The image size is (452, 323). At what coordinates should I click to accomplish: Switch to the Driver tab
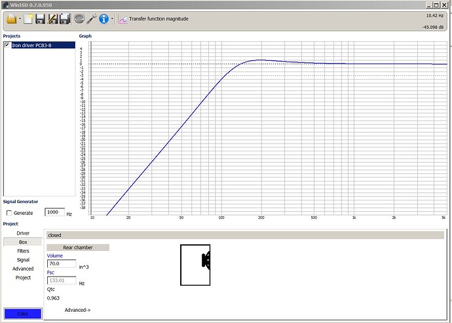(23, 233)
